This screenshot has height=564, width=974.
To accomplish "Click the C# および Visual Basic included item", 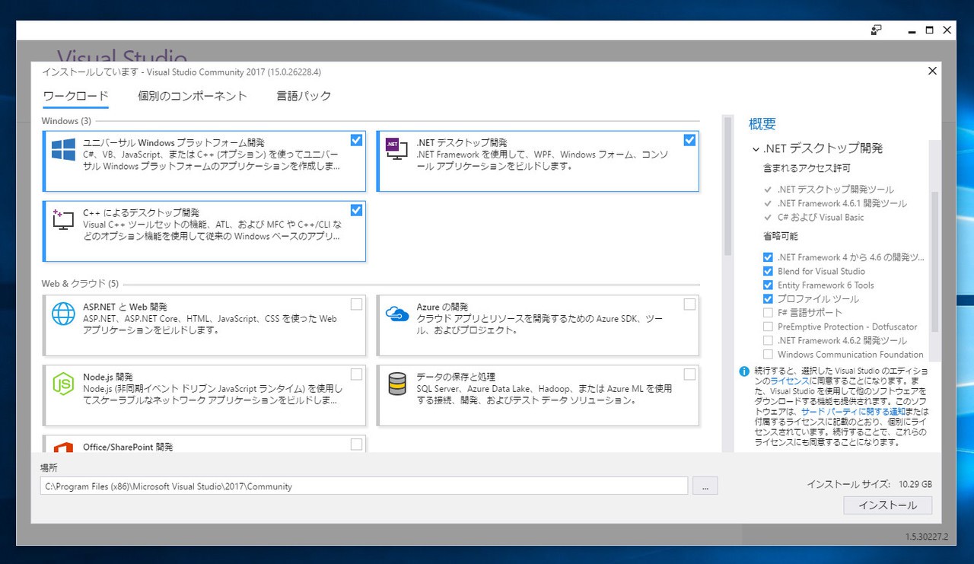I will point(820,217).
